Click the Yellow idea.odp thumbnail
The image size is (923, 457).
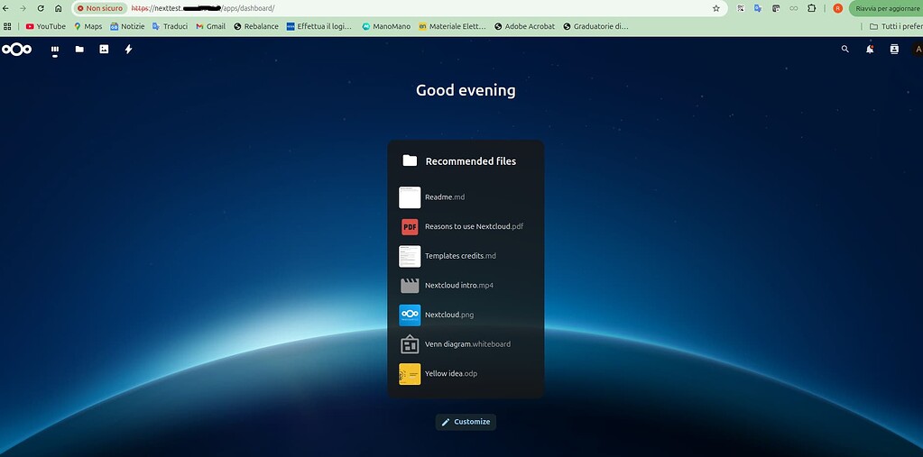[410, 373]
